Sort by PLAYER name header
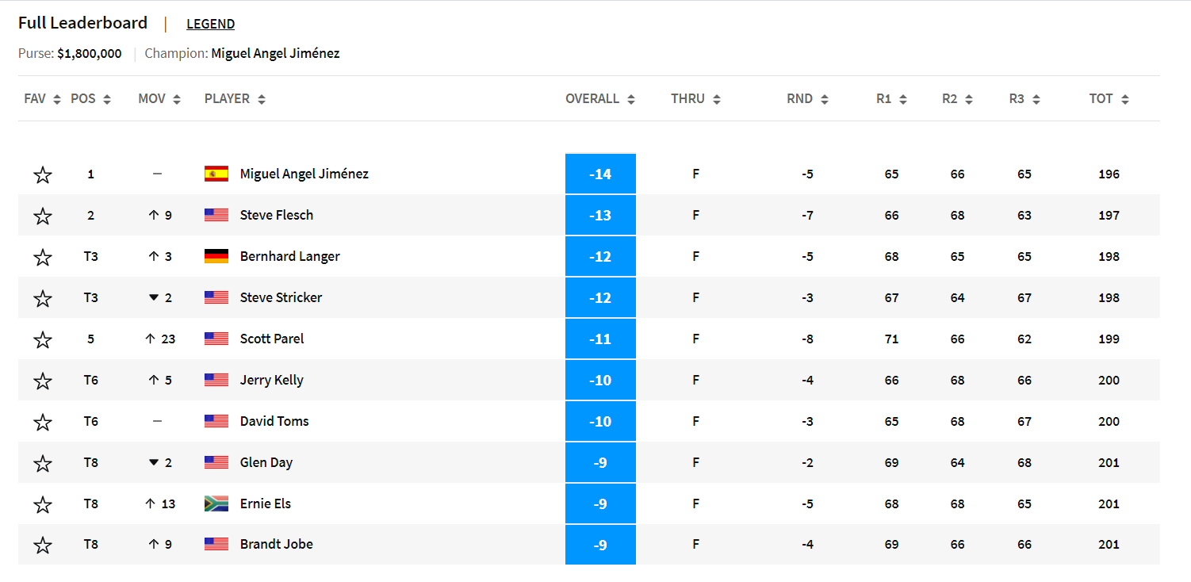 [235, 99]
